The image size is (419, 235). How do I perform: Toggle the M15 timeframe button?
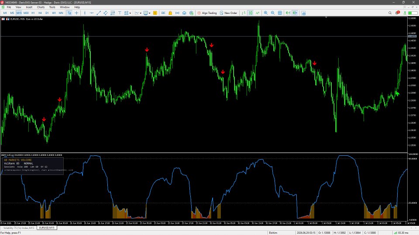19,13
